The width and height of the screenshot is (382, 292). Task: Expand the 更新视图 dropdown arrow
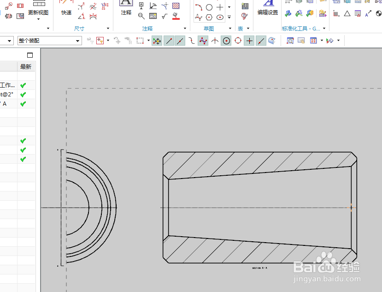(x=38, y=19)
